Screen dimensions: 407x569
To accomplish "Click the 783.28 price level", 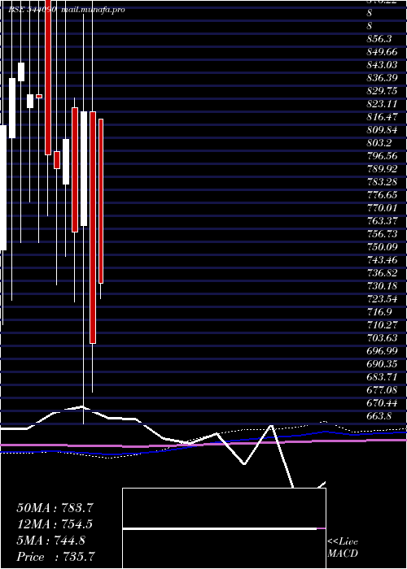I will click(382, 182).
